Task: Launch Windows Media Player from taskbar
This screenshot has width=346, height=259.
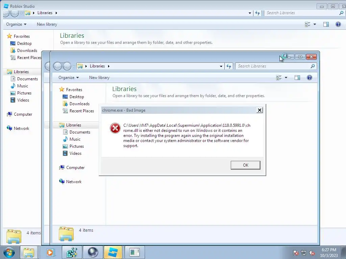Action: (x=51, y=252)
